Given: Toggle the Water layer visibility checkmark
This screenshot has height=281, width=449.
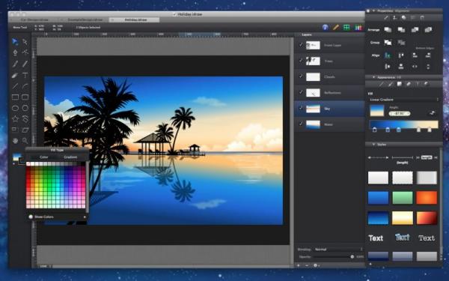Looking at the screenshot, I should coord(301,124).
